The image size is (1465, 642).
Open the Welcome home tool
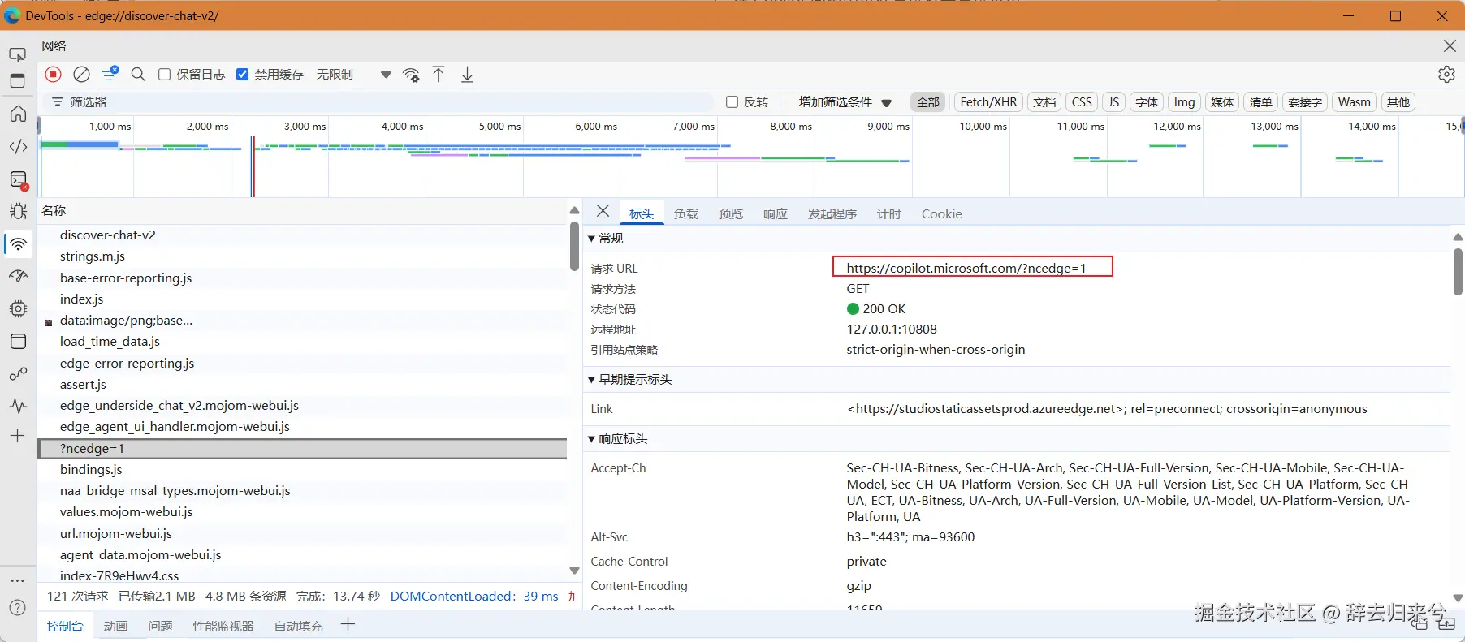point(18,114)
